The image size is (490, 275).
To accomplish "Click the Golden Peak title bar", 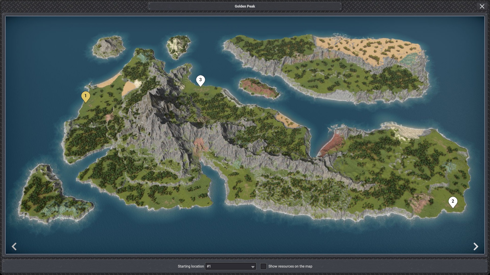I will coord(245,6).
